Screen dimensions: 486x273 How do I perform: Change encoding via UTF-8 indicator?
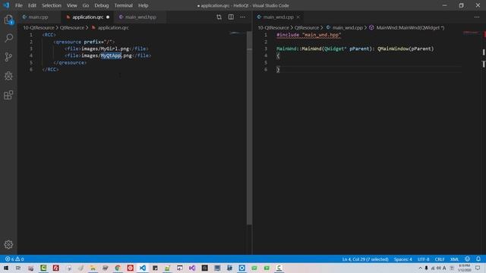(423, 259)
